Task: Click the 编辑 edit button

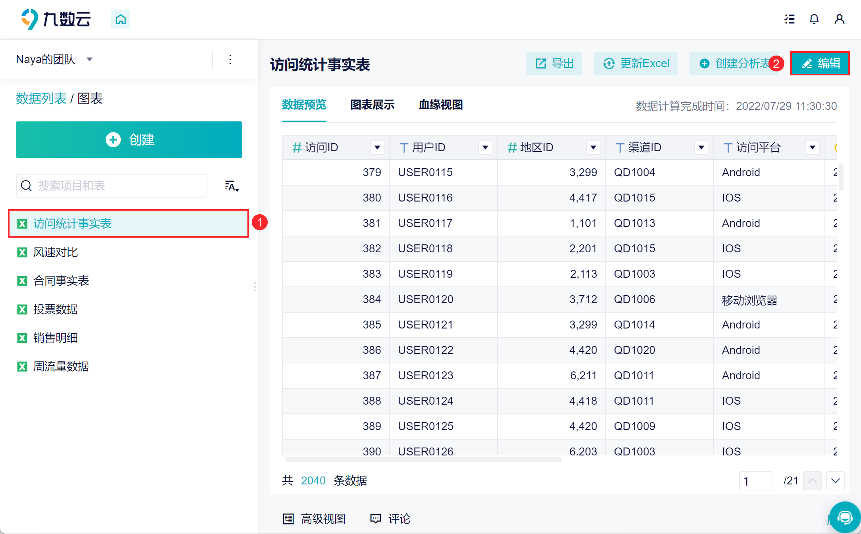Action: tap(820, 63)
